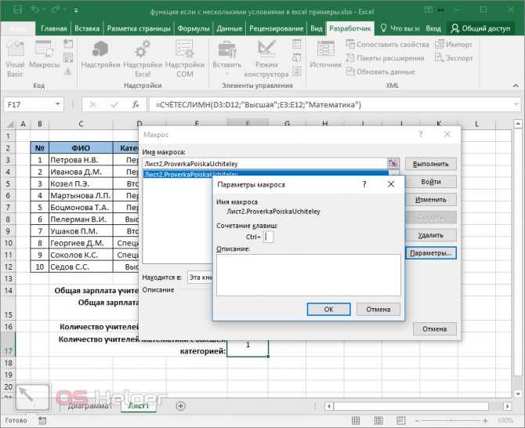Screen dimensions: 525x428
Task: Click OK in Параметры макроса dialog
Action: point(328,309)
